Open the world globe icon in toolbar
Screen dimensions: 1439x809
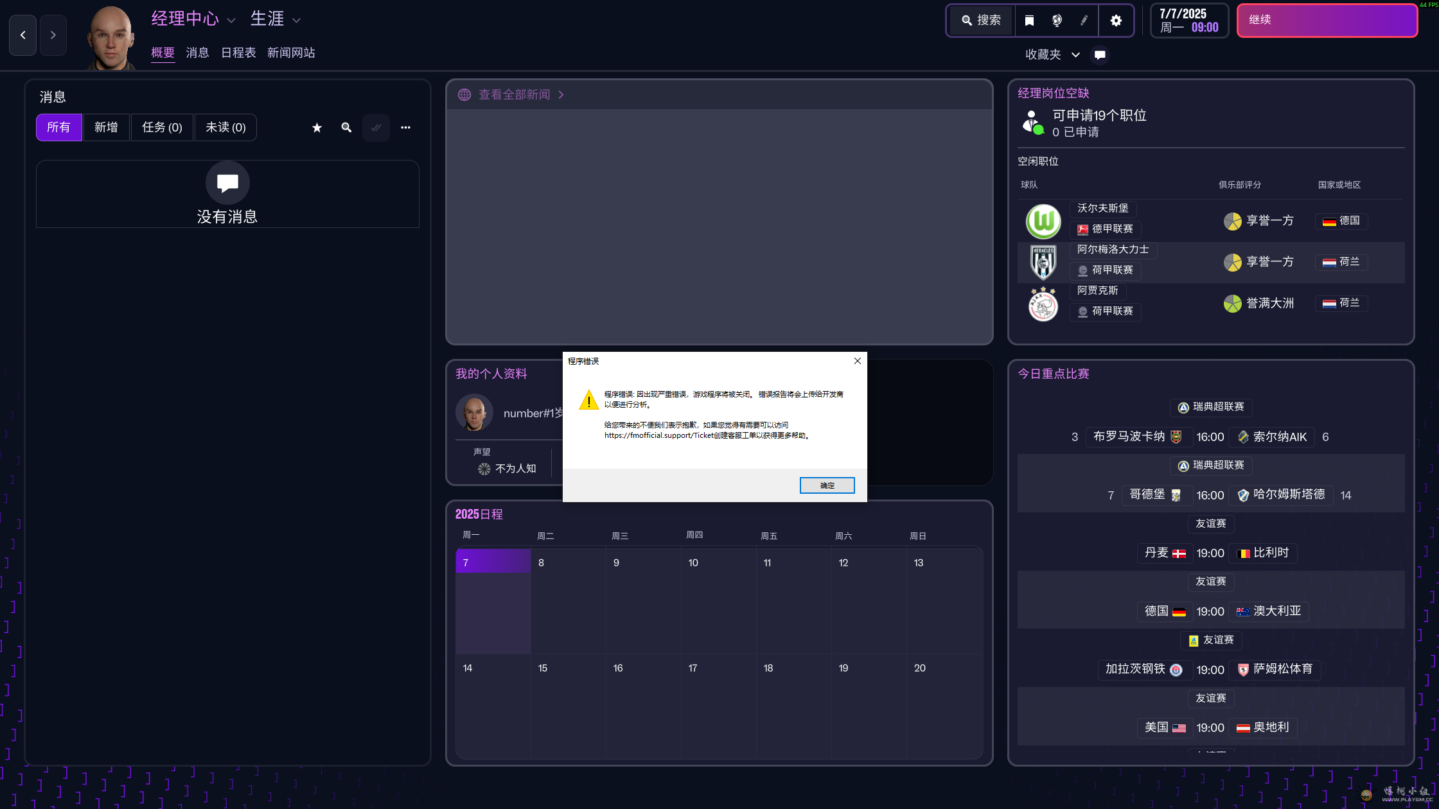[1057, 21]
